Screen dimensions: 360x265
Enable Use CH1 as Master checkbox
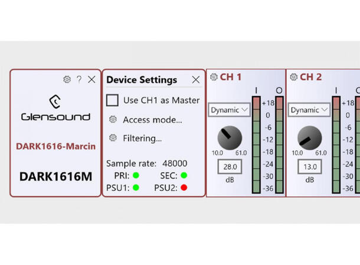[112, 100]
